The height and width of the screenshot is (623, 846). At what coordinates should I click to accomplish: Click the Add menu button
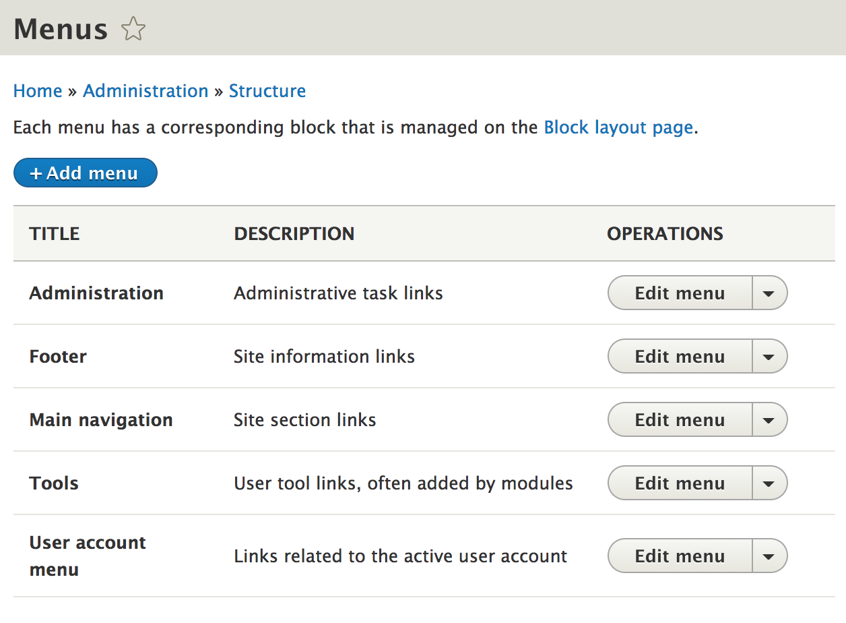point(85,173)
